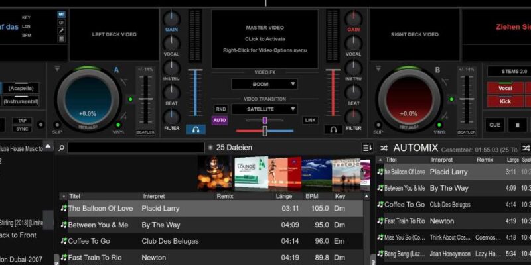The image size is (531, 265).
Task: Toggle SLIP mode on left deck
Action: 57,125
